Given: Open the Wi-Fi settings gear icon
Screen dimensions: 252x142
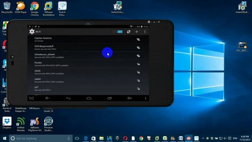Looking at the screenshot, I should (x=32, y=32).
